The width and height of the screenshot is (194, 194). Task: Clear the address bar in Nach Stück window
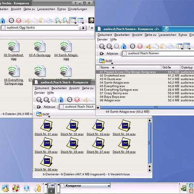(39, 107)
